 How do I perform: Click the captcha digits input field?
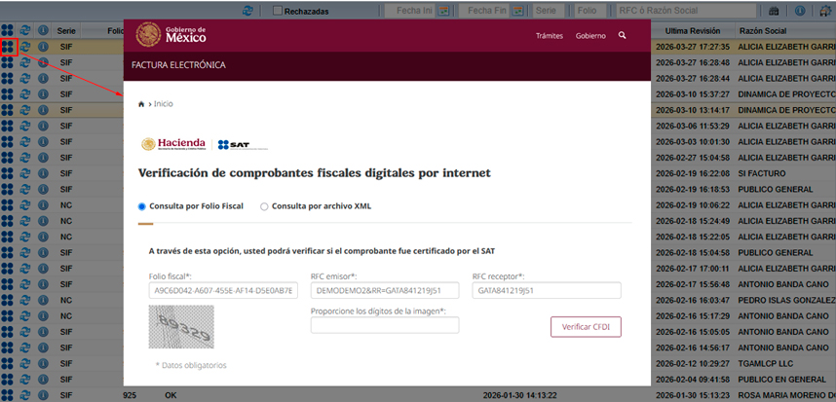pyautogui.click(x=384, y=325)
